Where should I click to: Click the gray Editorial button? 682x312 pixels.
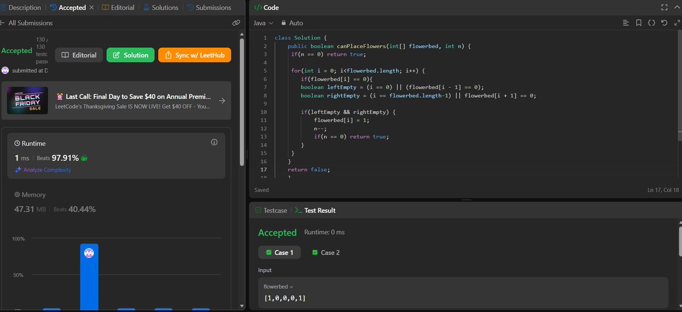(x=79, y=55)
